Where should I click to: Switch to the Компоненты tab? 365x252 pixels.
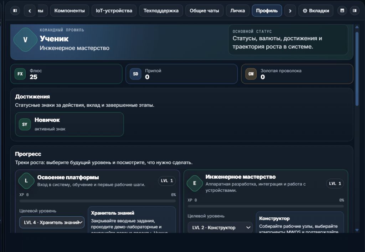pos(70,11)
